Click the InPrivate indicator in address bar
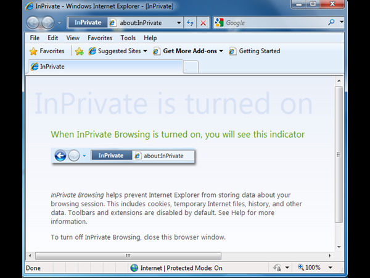 point(88,23)
